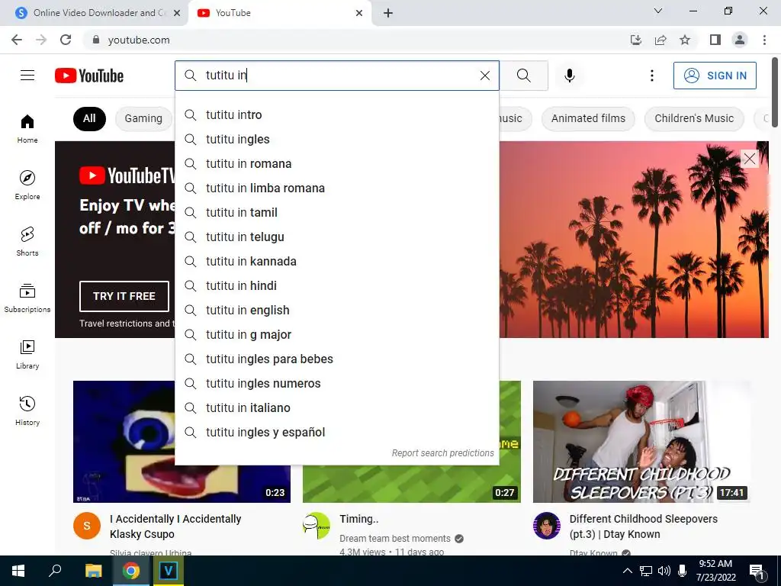Click the YouTube logo

coord(89,76)
